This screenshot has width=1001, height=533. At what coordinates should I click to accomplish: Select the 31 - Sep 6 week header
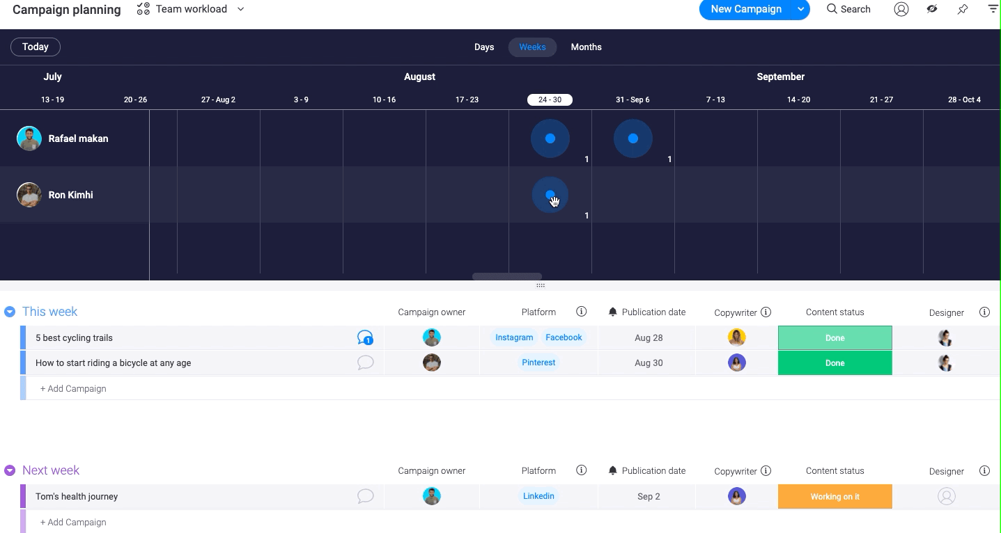click(633, 100)
